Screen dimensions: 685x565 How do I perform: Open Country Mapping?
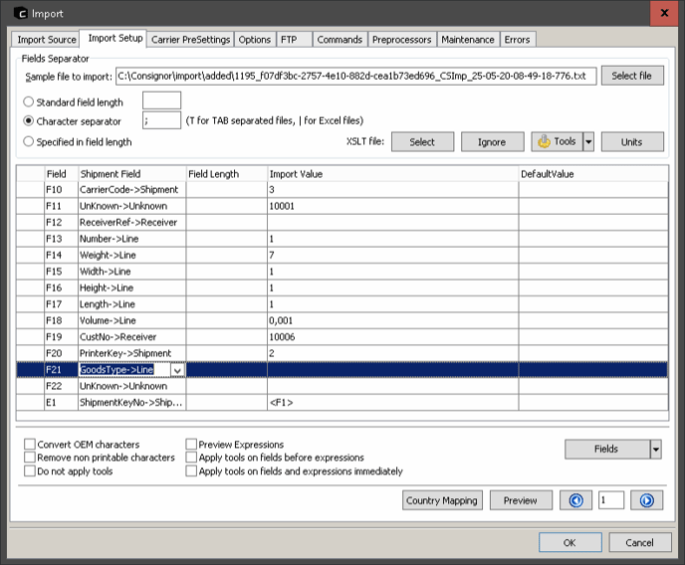point(442,500)
